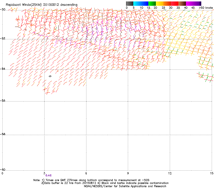Click the purple '6:46' time label
The height and width of the screenshot is (188, 214).
tap(49, 176)
